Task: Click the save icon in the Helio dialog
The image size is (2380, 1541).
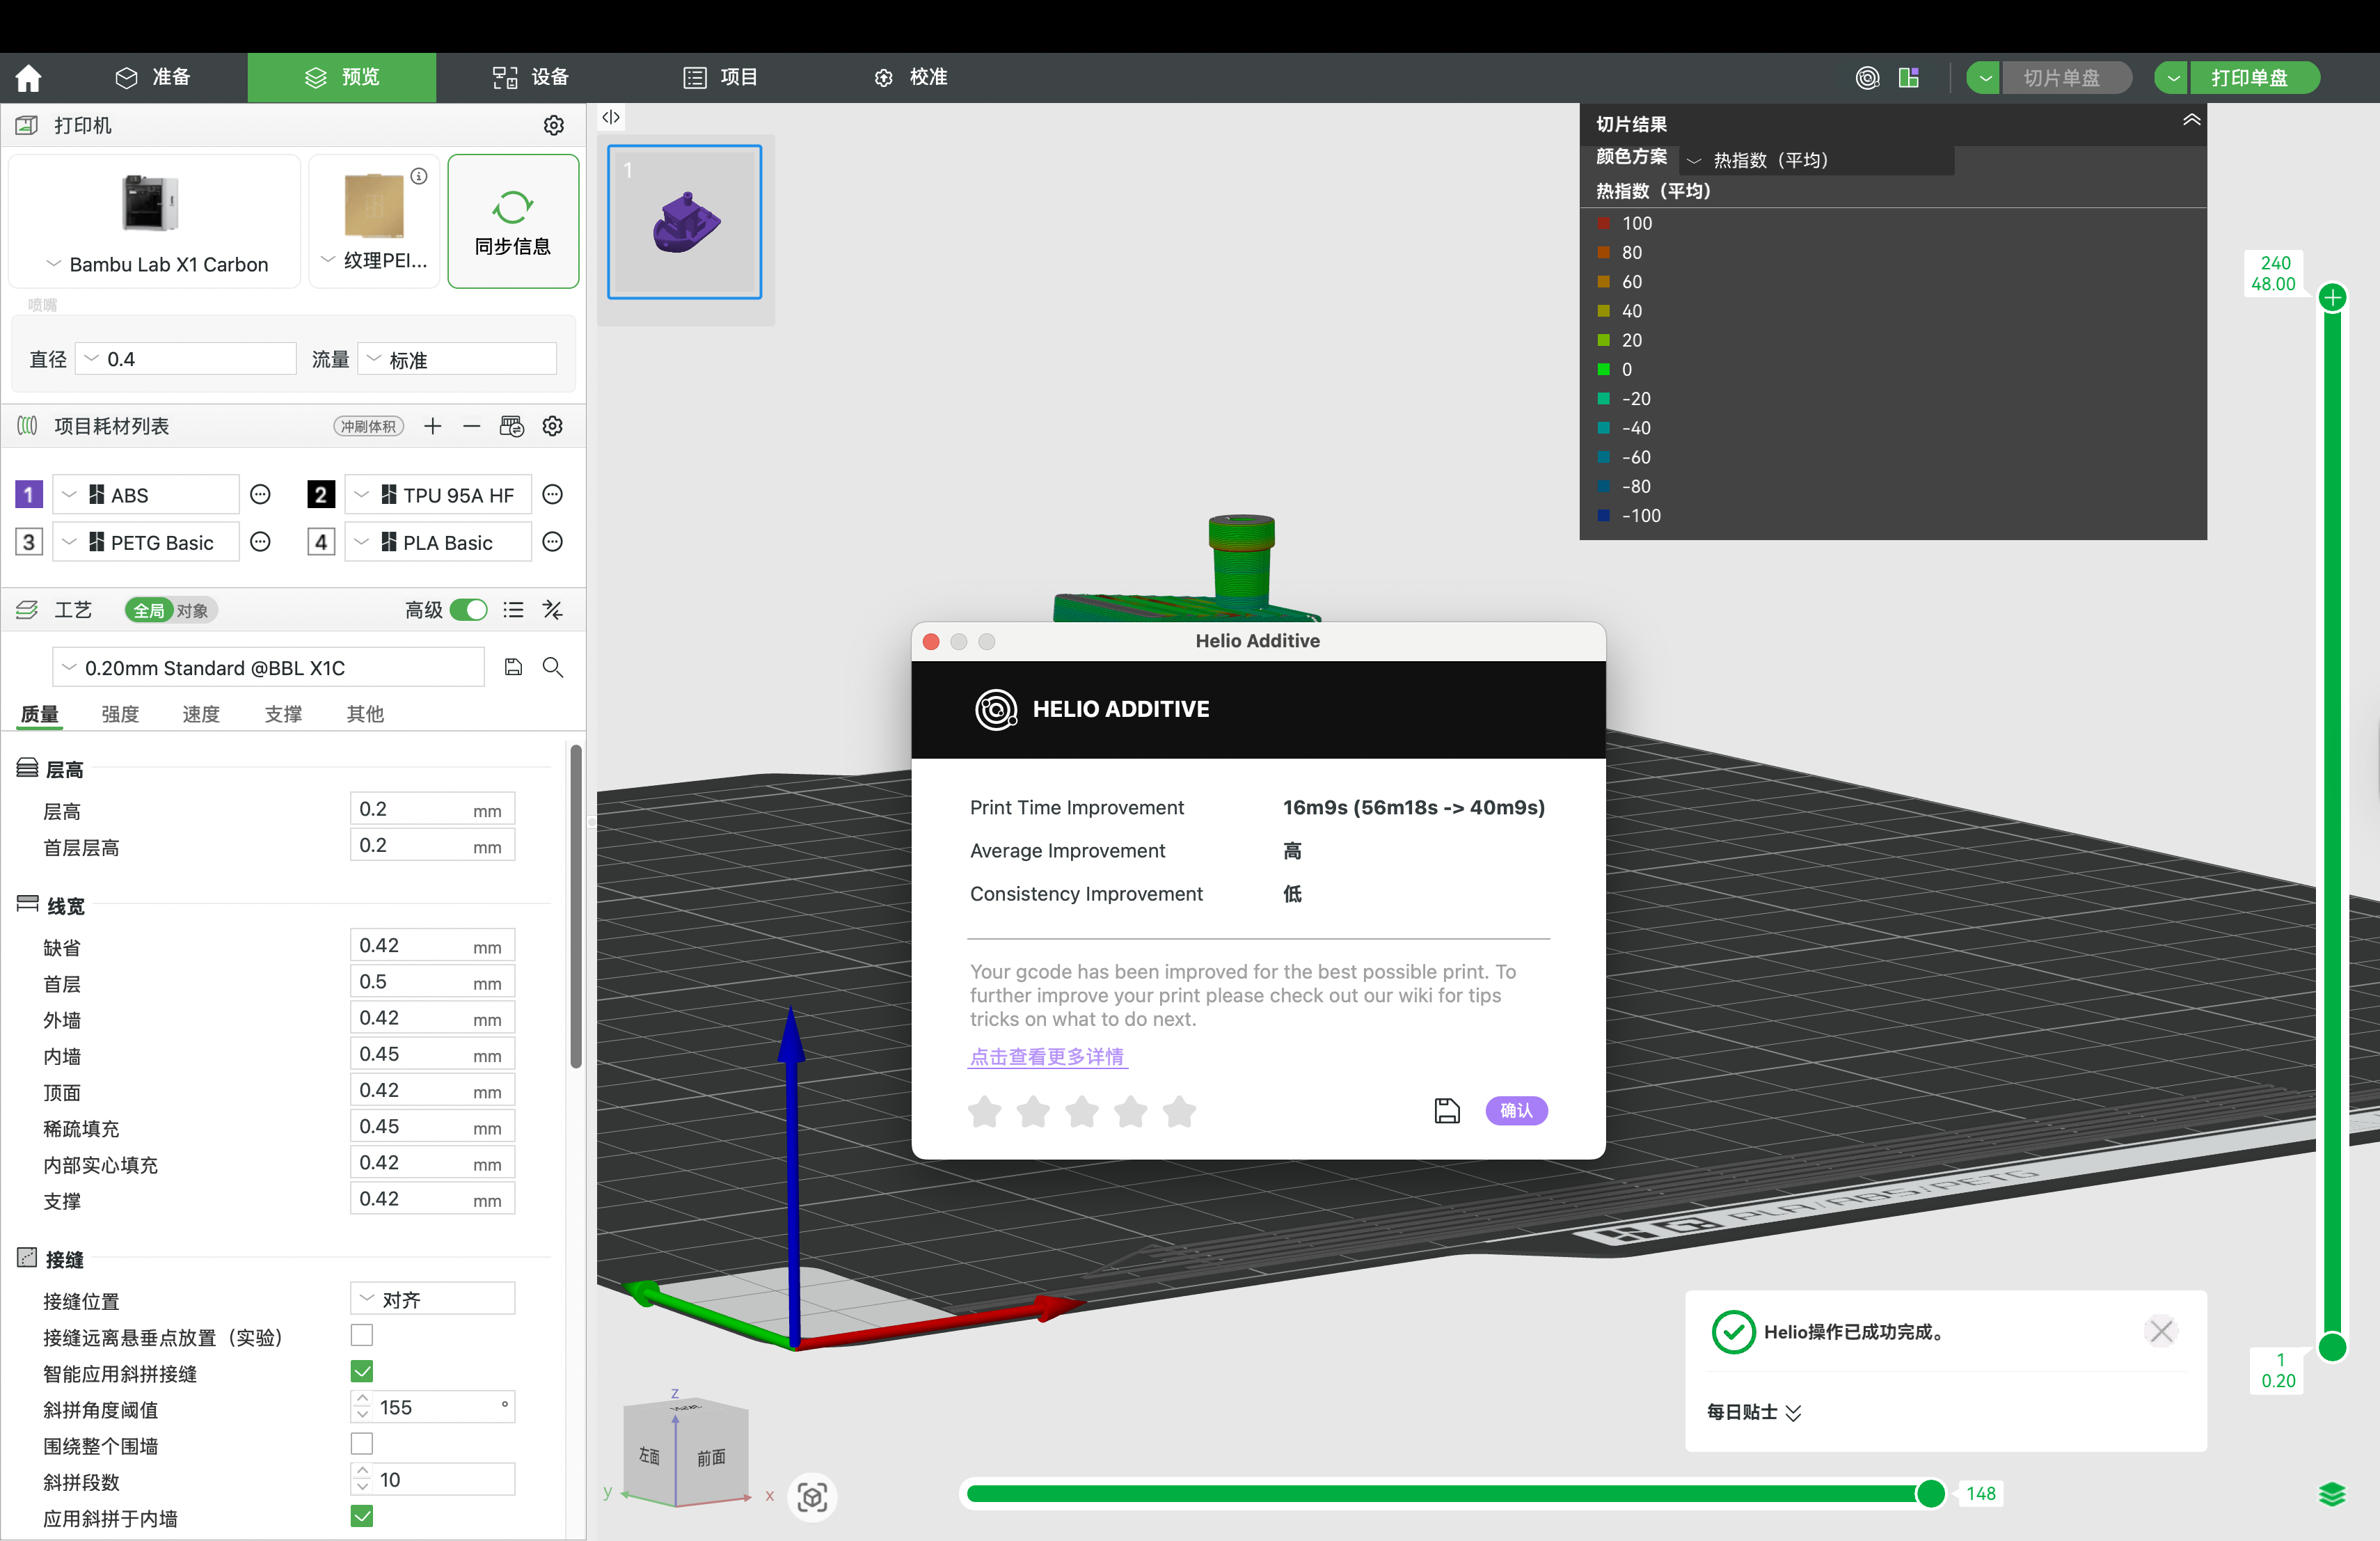Action: (1446, 1111)
